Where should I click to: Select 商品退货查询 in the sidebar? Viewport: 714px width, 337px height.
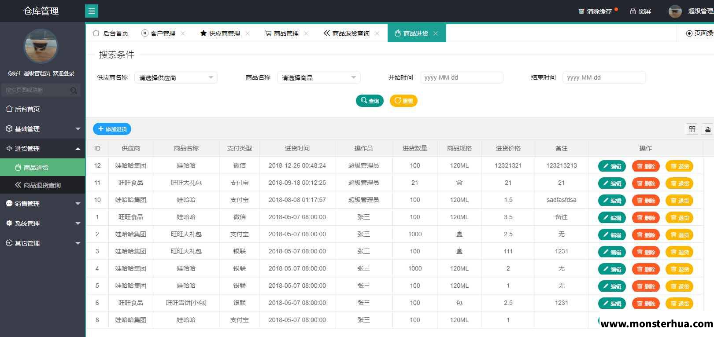(x=42, y=185)
